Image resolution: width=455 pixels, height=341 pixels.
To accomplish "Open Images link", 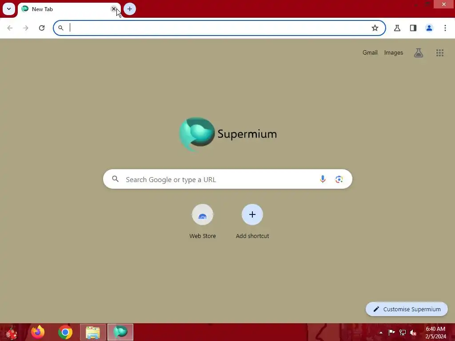I will (394, 52).
